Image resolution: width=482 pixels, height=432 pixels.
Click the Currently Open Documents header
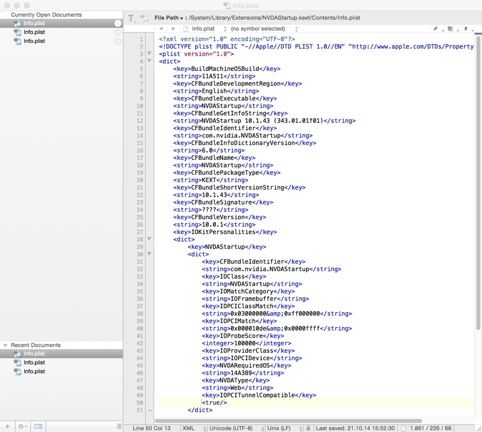coord(46,15)
